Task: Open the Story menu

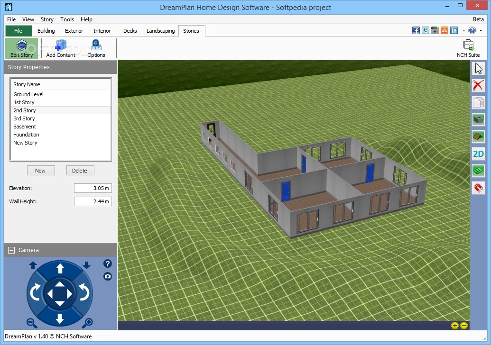Action: click(x=47, y=19)
